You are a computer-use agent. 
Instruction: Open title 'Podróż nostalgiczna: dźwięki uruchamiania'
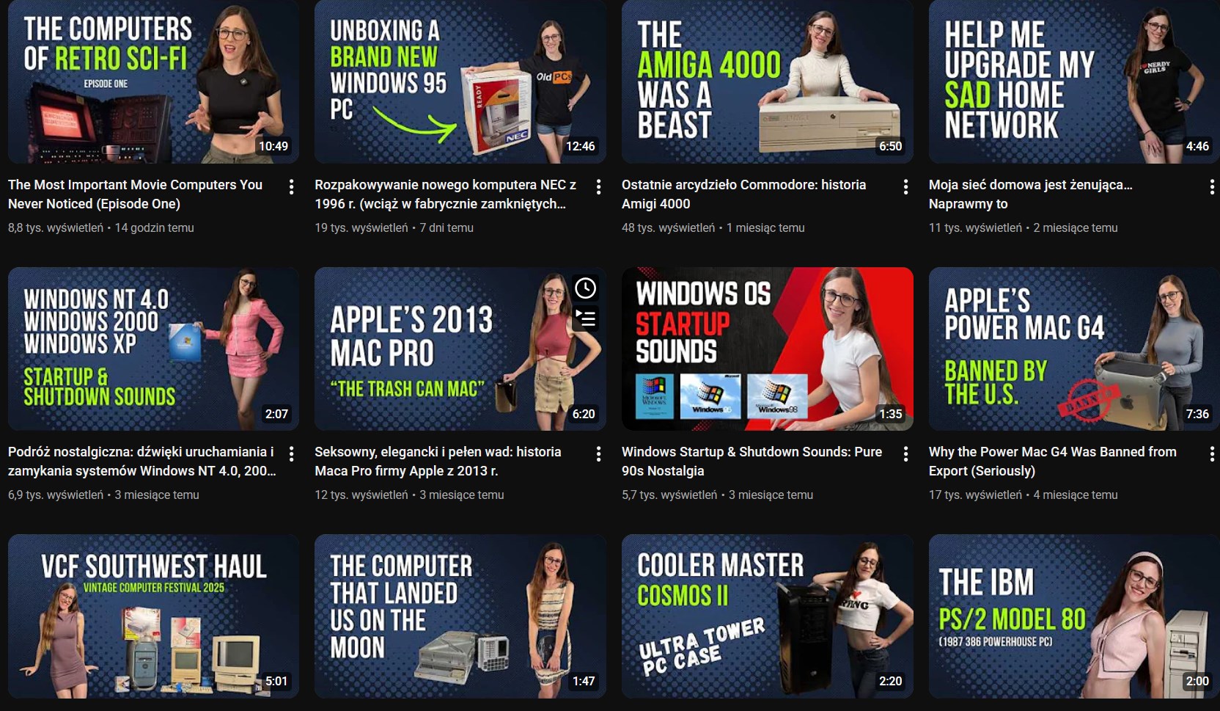click(x=142, y=462)
